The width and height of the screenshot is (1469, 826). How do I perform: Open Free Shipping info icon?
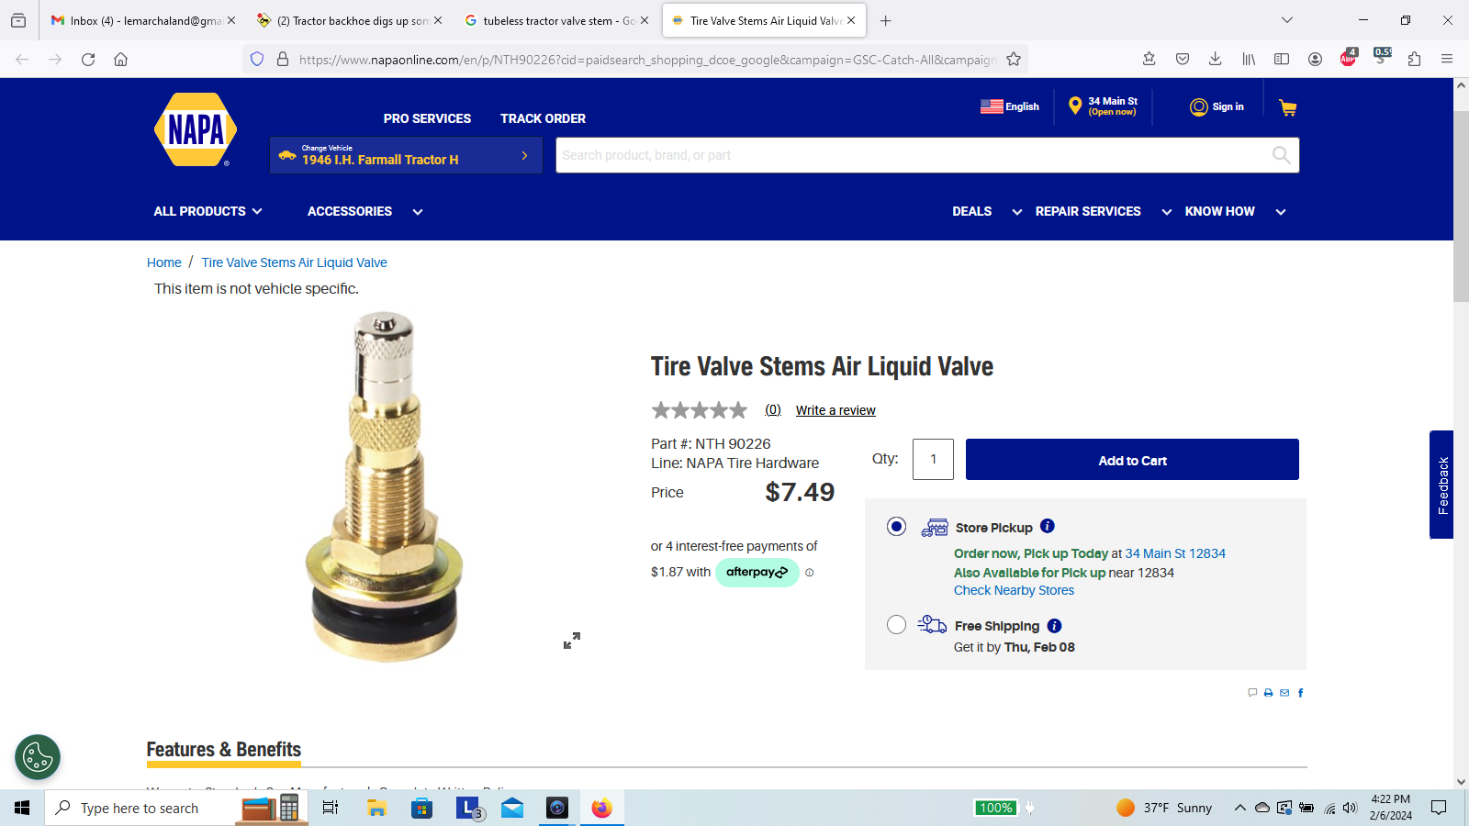(1054, 626)
